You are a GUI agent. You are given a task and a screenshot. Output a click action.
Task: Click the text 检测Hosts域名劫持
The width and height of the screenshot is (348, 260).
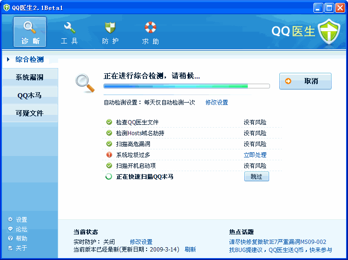[140, 133]
